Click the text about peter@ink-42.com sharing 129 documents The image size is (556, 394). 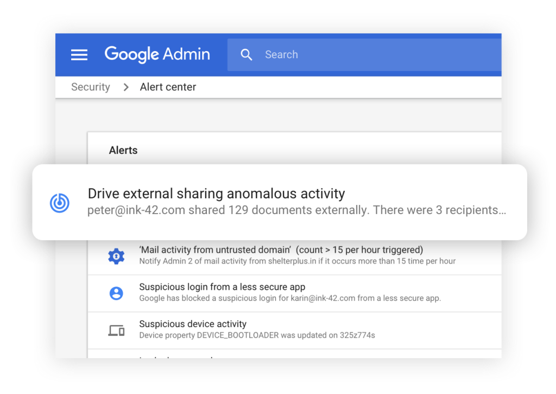click(296, 210)
